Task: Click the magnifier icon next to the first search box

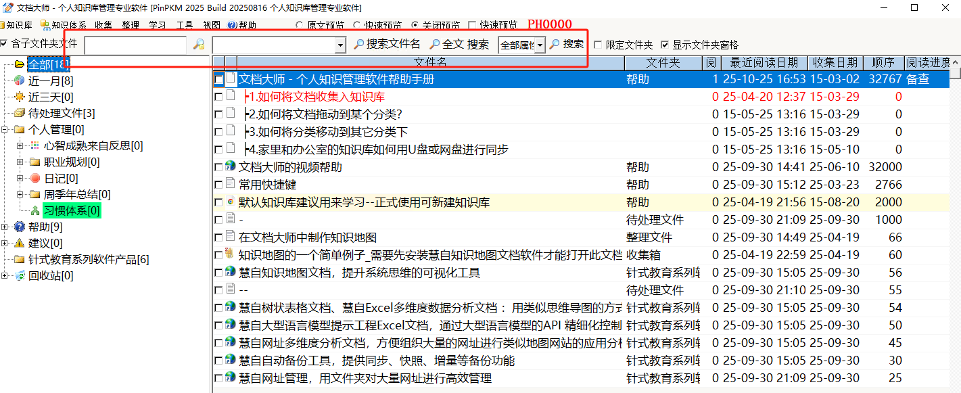Action: tap(199, 45)
